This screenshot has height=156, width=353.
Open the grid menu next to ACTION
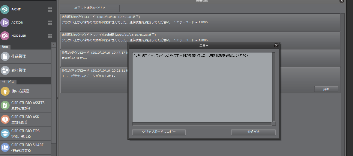point(50,23)
